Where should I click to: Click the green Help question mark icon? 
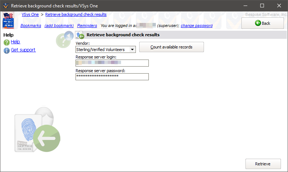click(6, 43)
